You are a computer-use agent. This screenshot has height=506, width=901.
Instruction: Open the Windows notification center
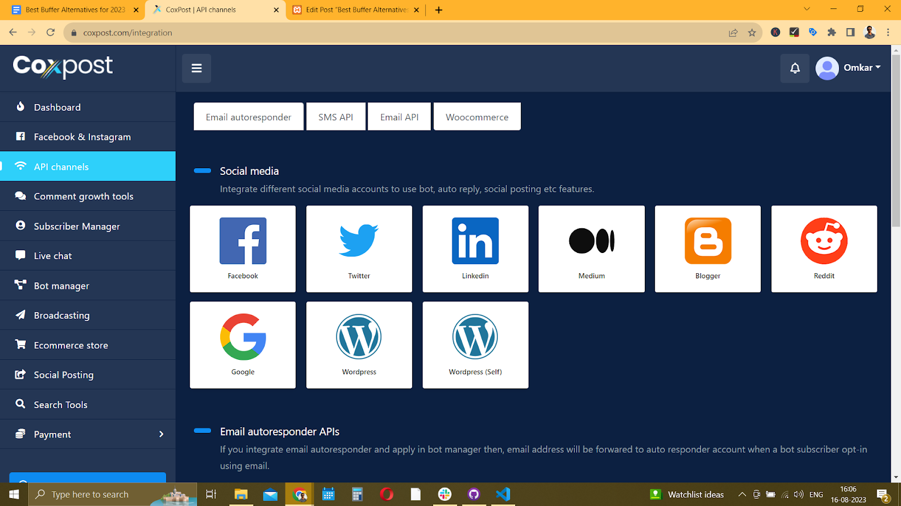[x=883, y=495]
